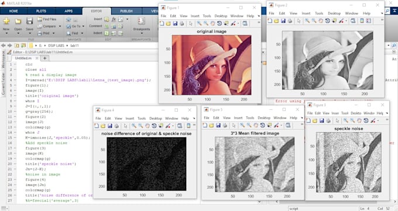Click the Print figure icon in Figure 1
This screenshot has width=398, height=211.
[x=182, y=23]
